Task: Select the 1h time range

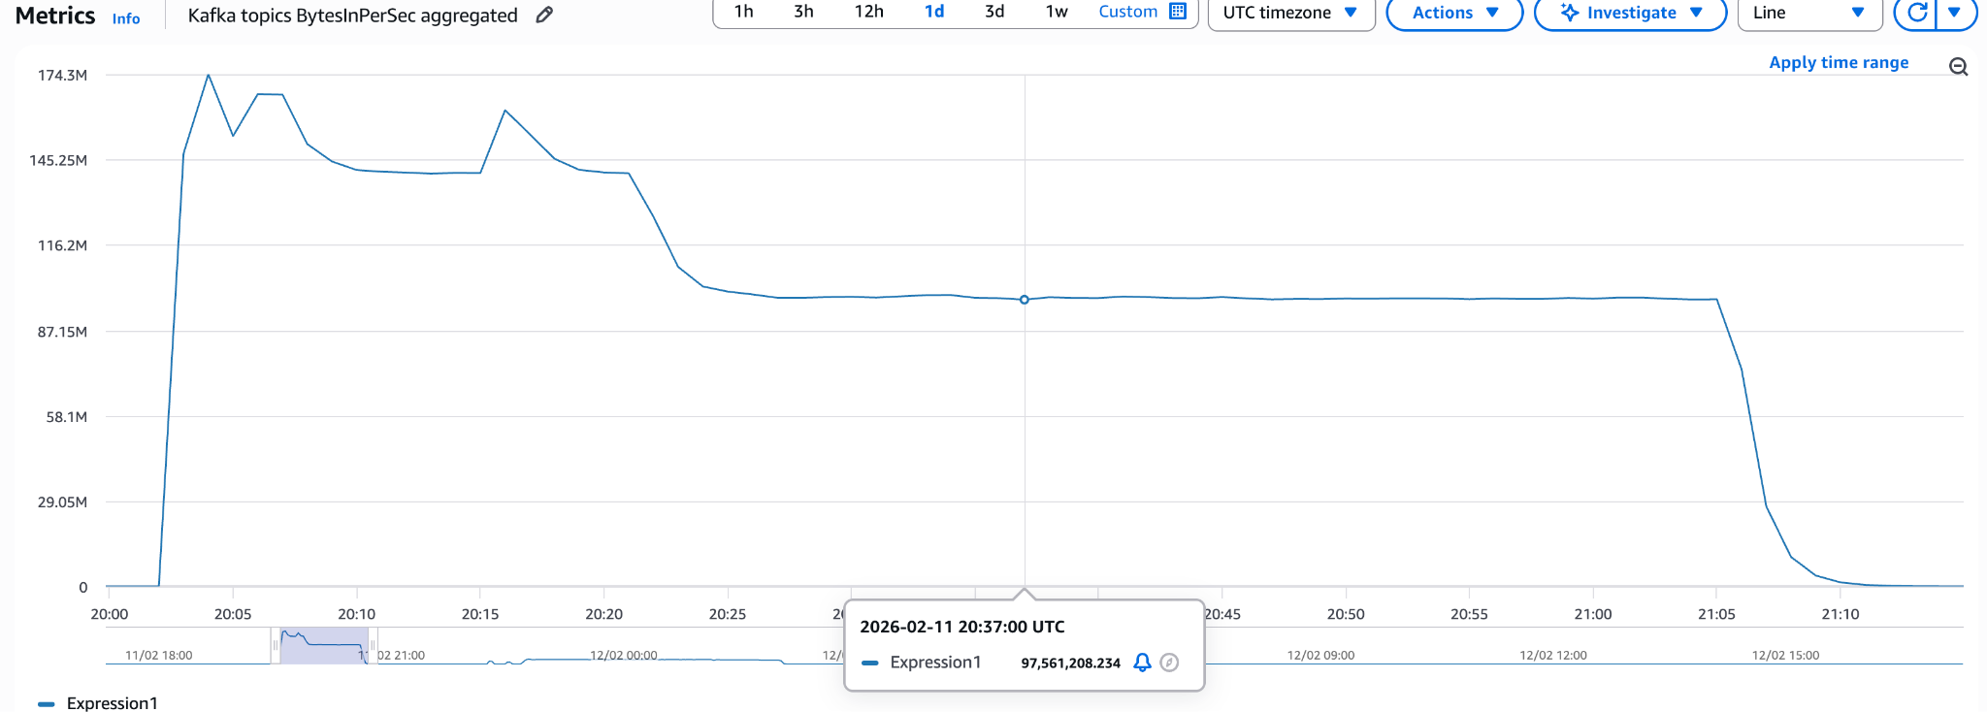Action: (744, 12)
